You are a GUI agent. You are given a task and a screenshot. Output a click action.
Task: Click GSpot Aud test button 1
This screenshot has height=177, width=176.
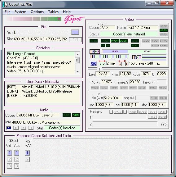pos(17,153)
